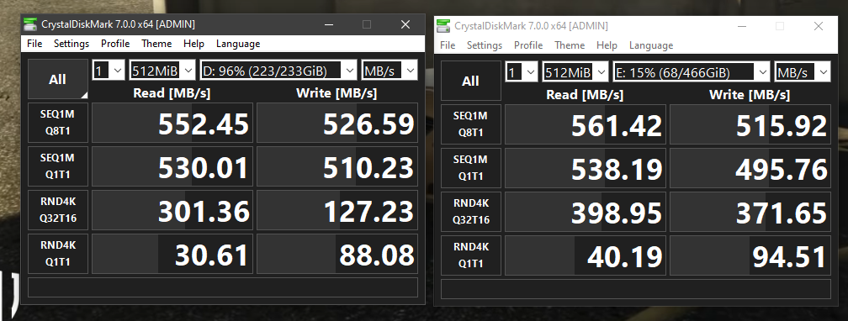Image resolution: width=848 pixels, height=321 pixels.
Task: Click 515.92 write result in right window
Action: click(x=750, y=125)
